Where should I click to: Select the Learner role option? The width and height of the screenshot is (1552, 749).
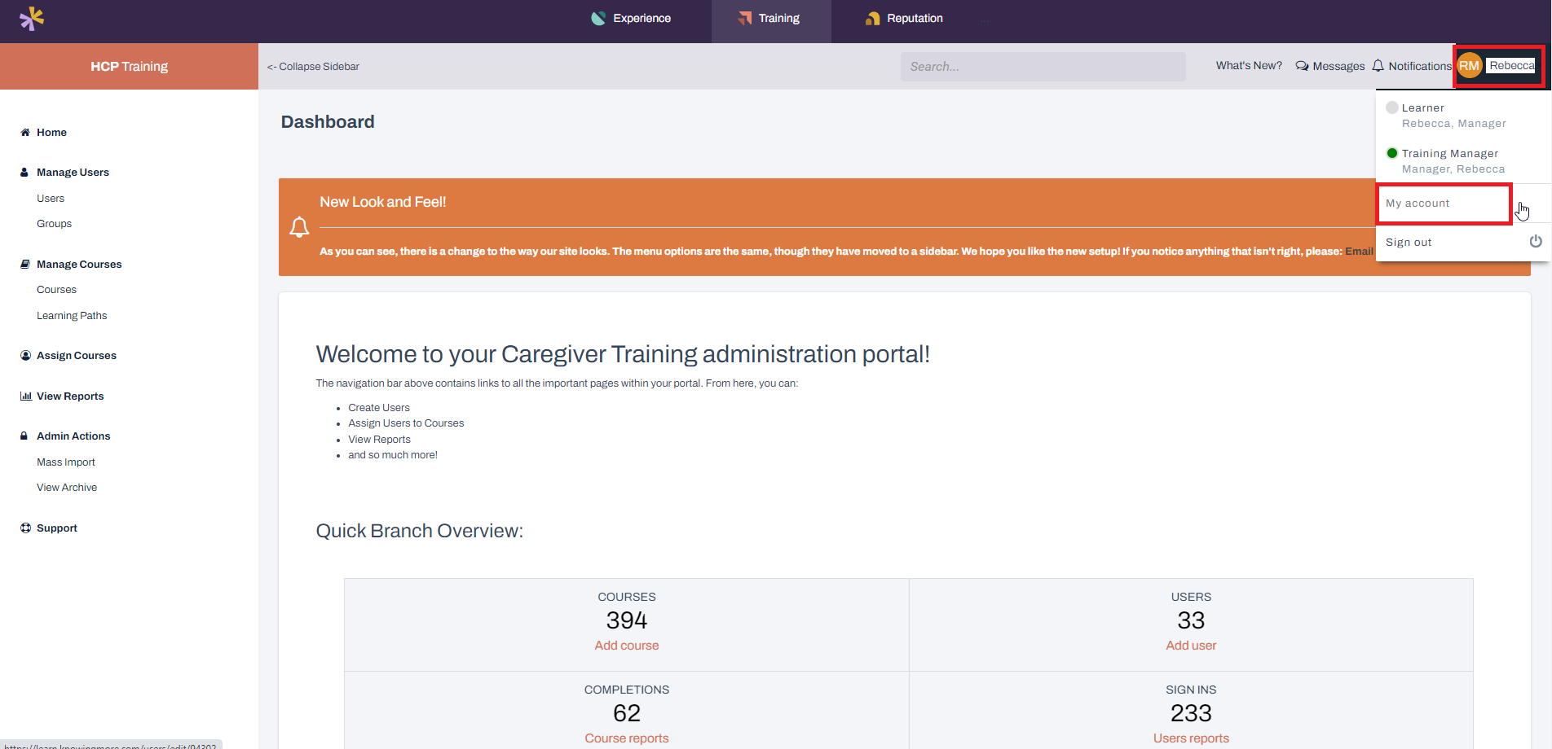tap(1423, 107)
